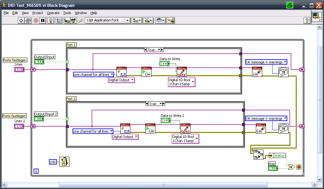Open Port 1 Digital Output polymorphic selector
This screenshot has width=324, height=189.
pos(121,80)
